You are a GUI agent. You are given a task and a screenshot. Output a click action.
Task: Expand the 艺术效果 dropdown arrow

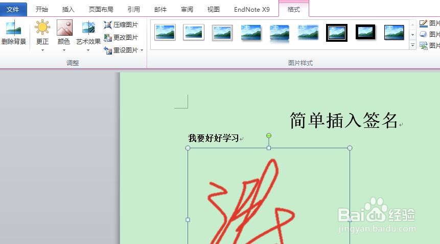(88, 50)
